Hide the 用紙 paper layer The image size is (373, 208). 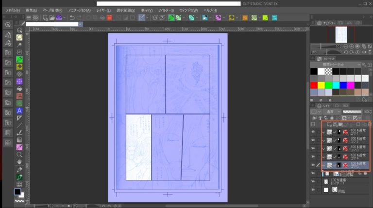pos(313,190)
